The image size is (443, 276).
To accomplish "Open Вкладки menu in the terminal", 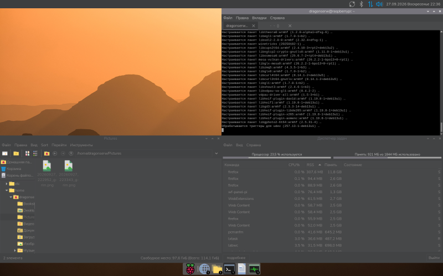I will point(259,18).
